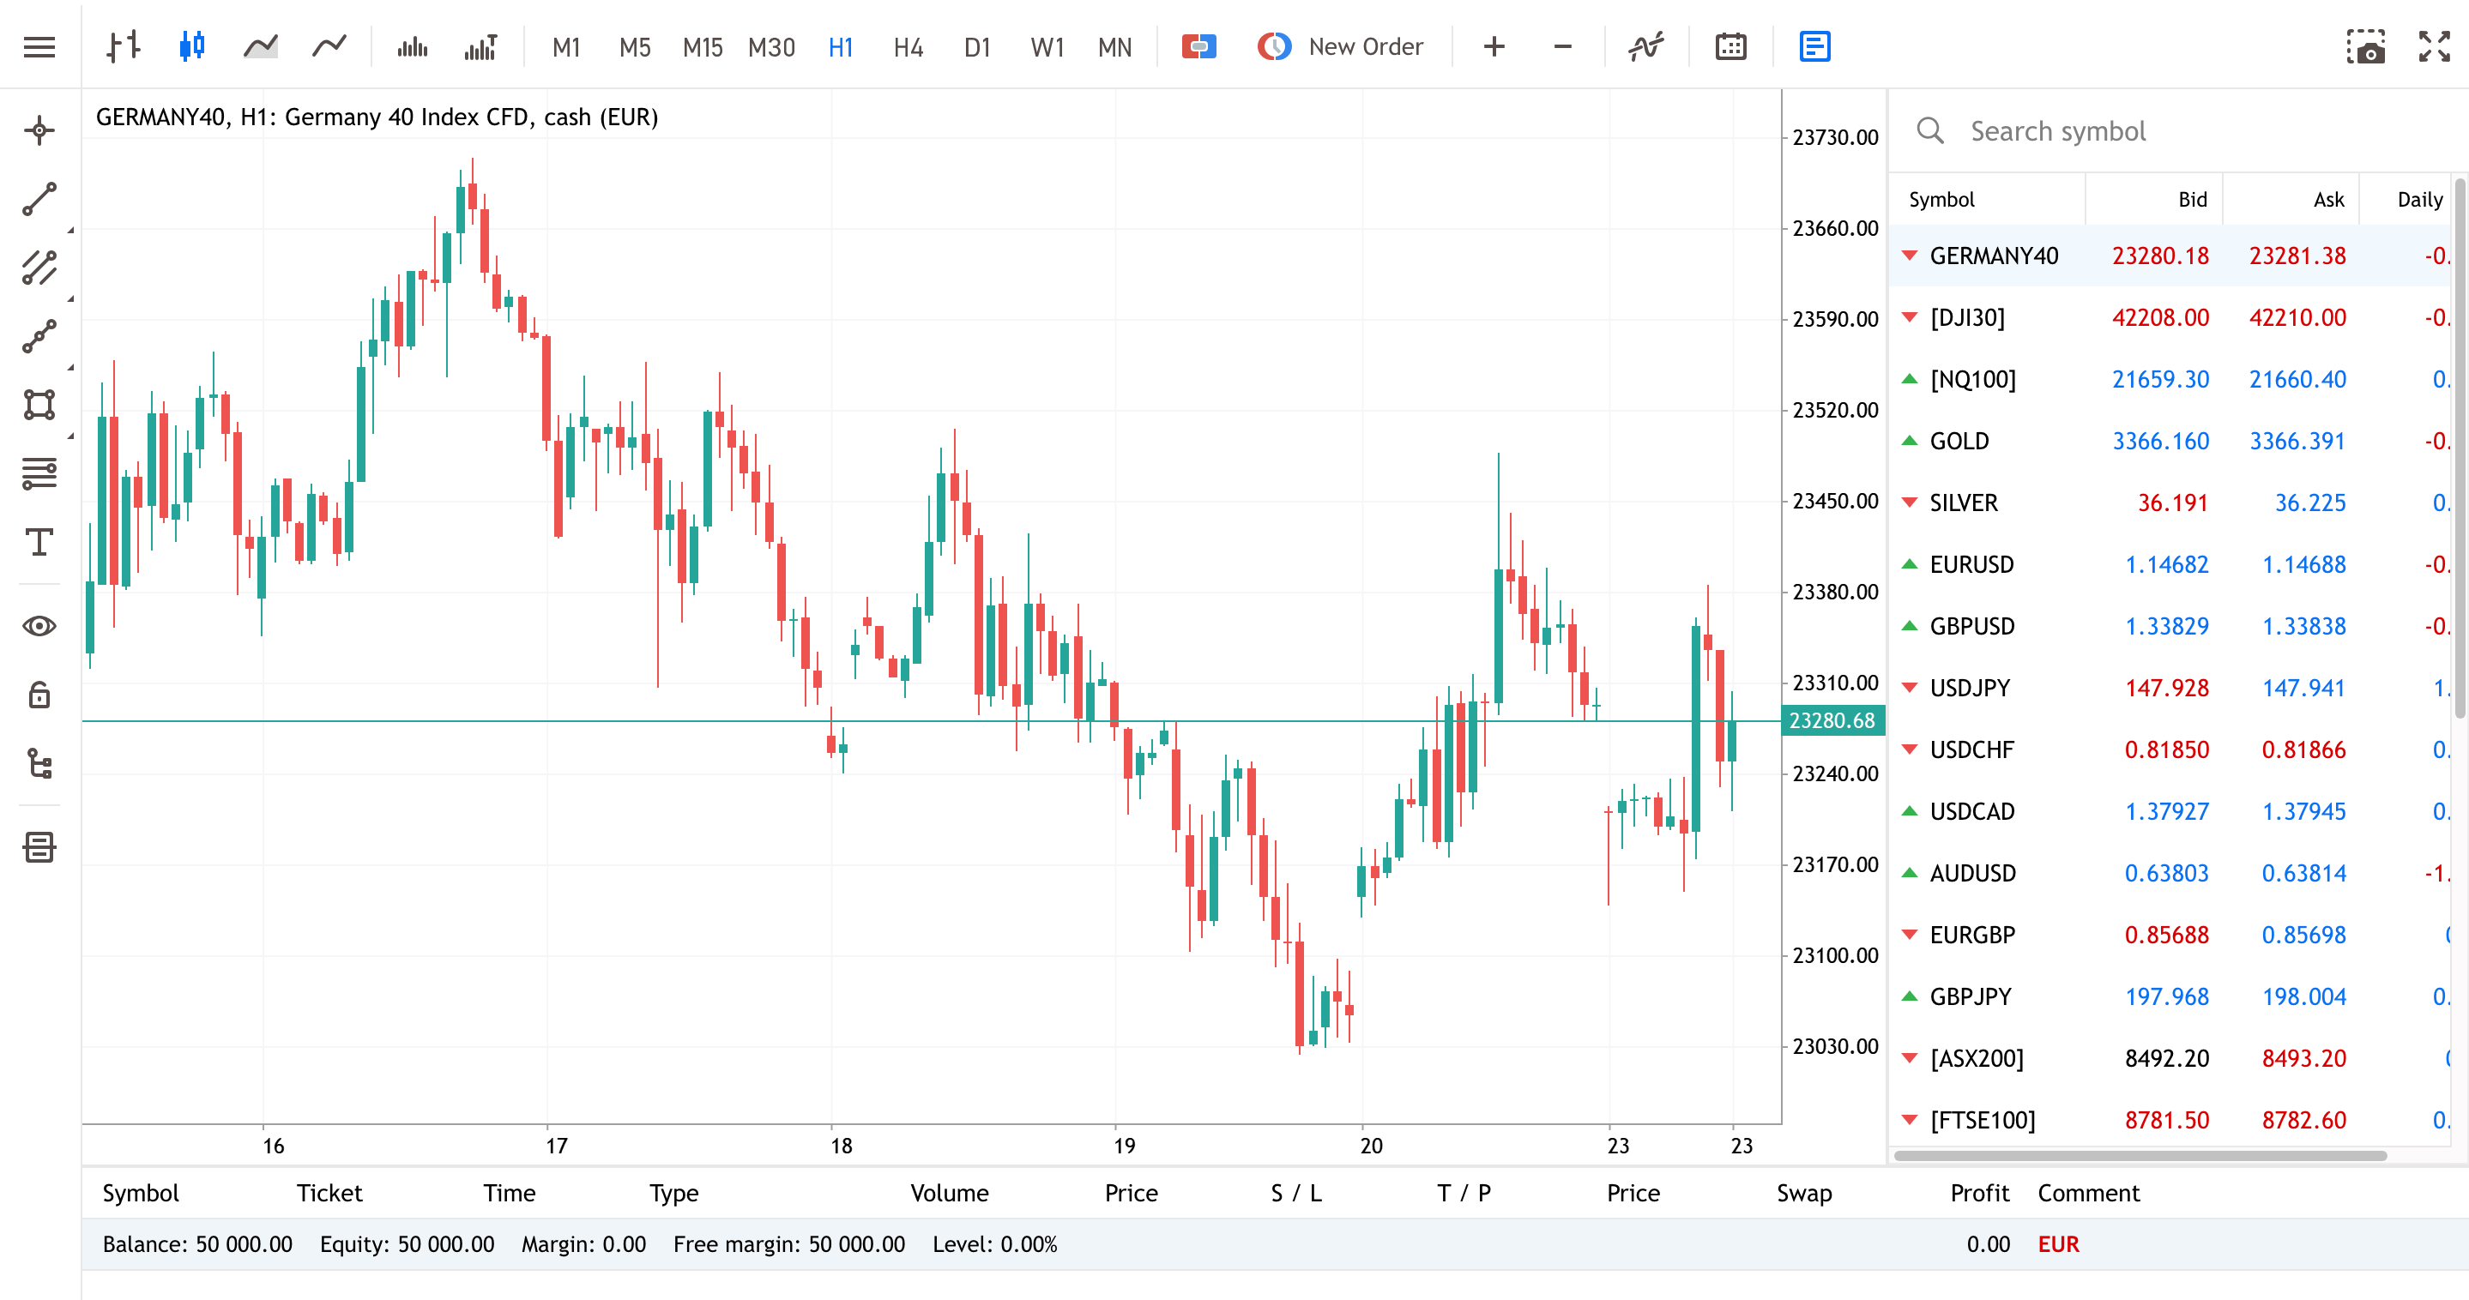Select GBPUSD symbol row
This screenshot has height=1300, width=2469.
pos(2170,627)
